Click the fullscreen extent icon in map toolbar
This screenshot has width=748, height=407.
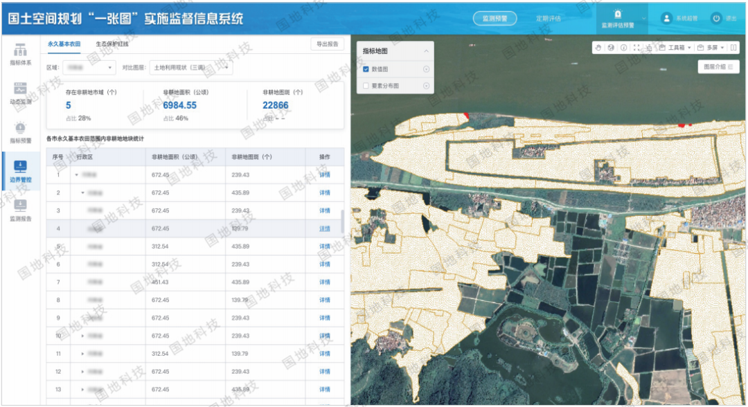tap(636, 48)
